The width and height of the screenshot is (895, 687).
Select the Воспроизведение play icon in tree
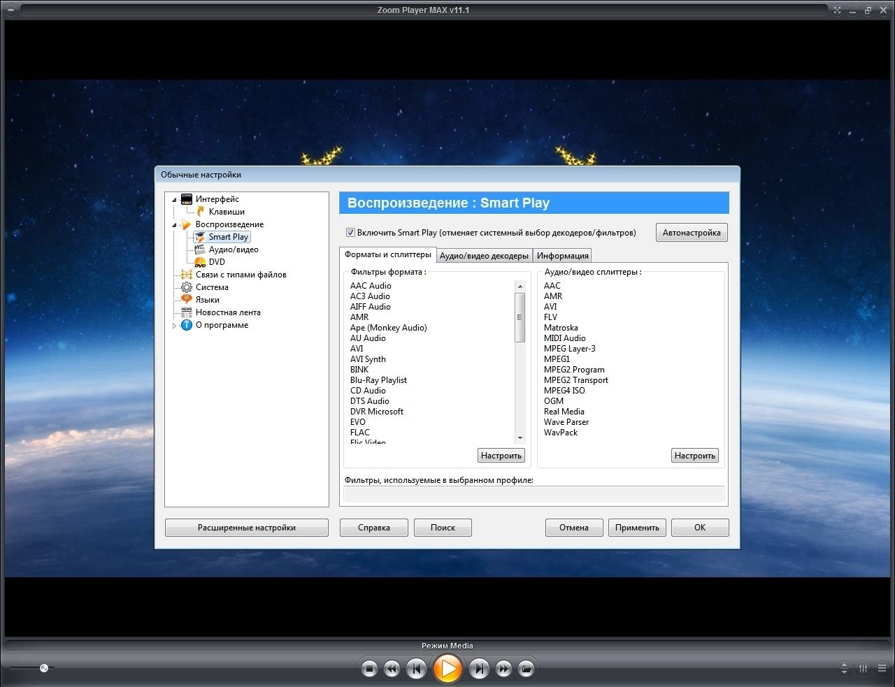point(187,224)
